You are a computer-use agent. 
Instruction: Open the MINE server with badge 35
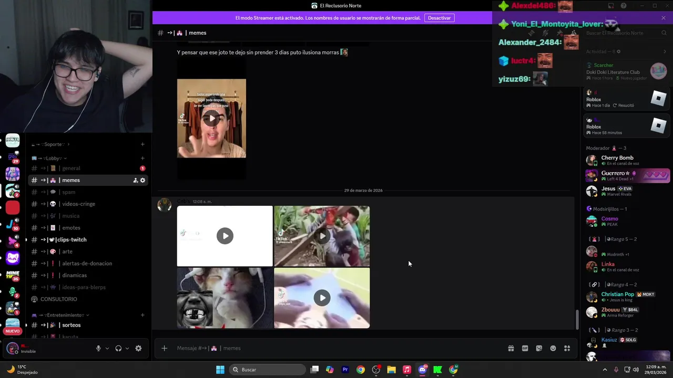pos(13,275)
